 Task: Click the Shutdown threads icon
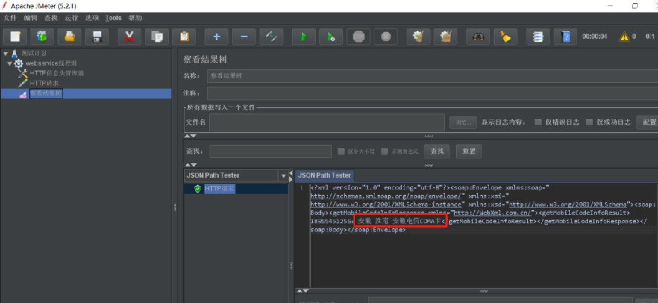click(386, 37)
